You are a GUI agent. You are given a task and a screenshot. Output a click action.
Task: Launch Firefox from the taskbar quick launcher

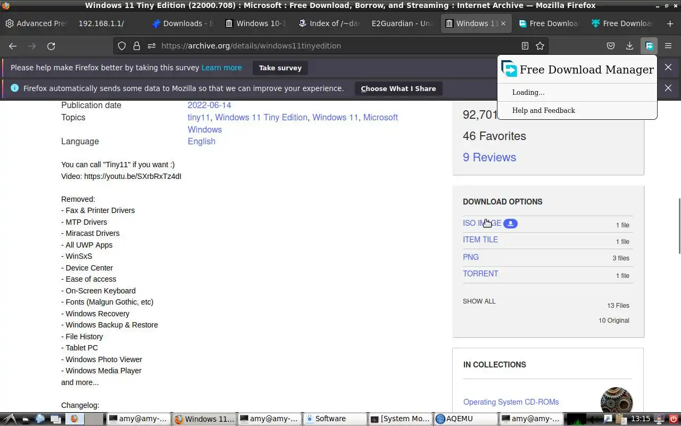point(74,419)
